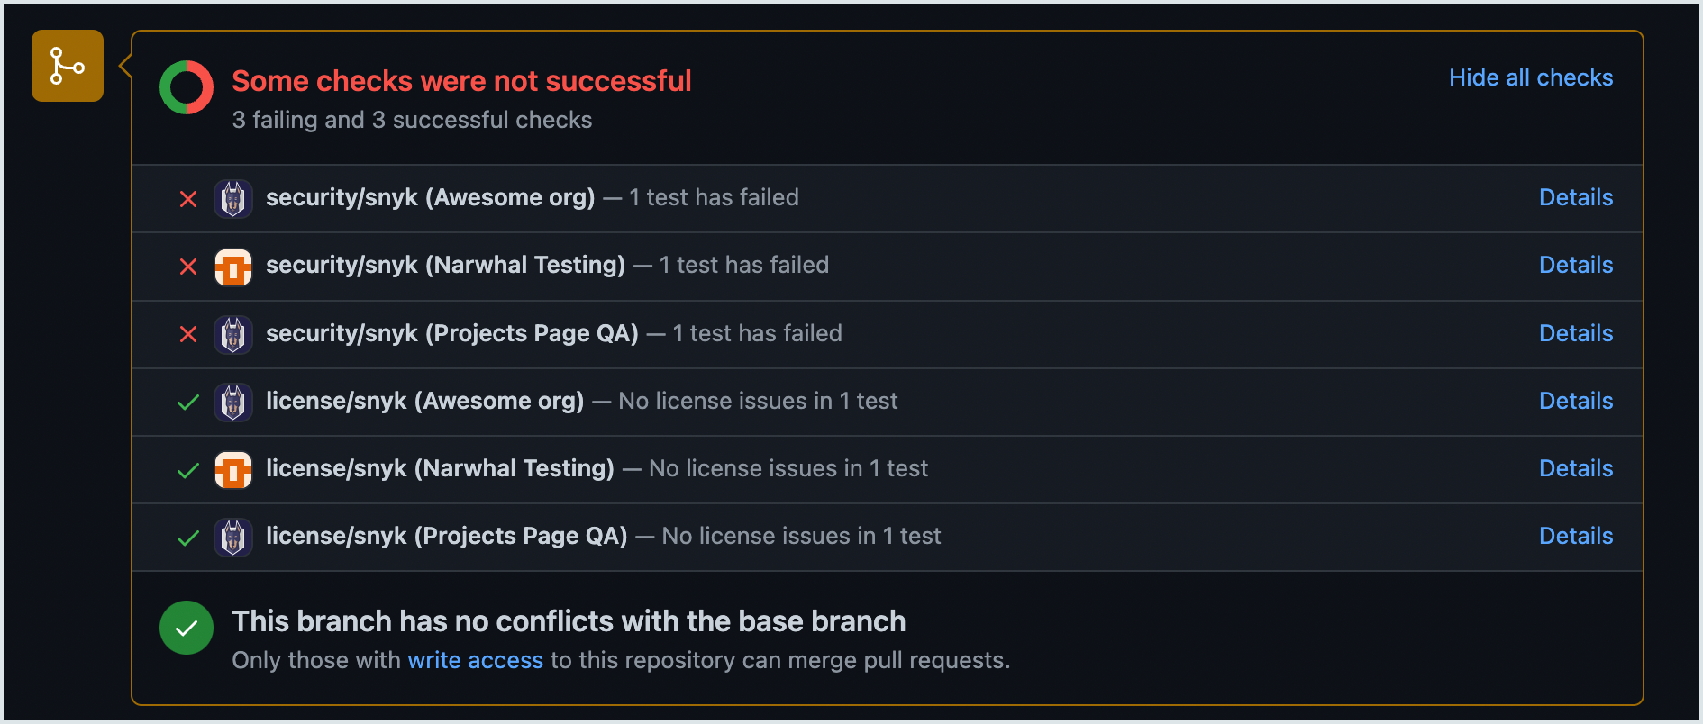Image resolution: width=1703 pixels, height=724 pixels.
Task: Click the orange Narwhal Testing app icon on security/snyk row
Action: click(232, 266)
